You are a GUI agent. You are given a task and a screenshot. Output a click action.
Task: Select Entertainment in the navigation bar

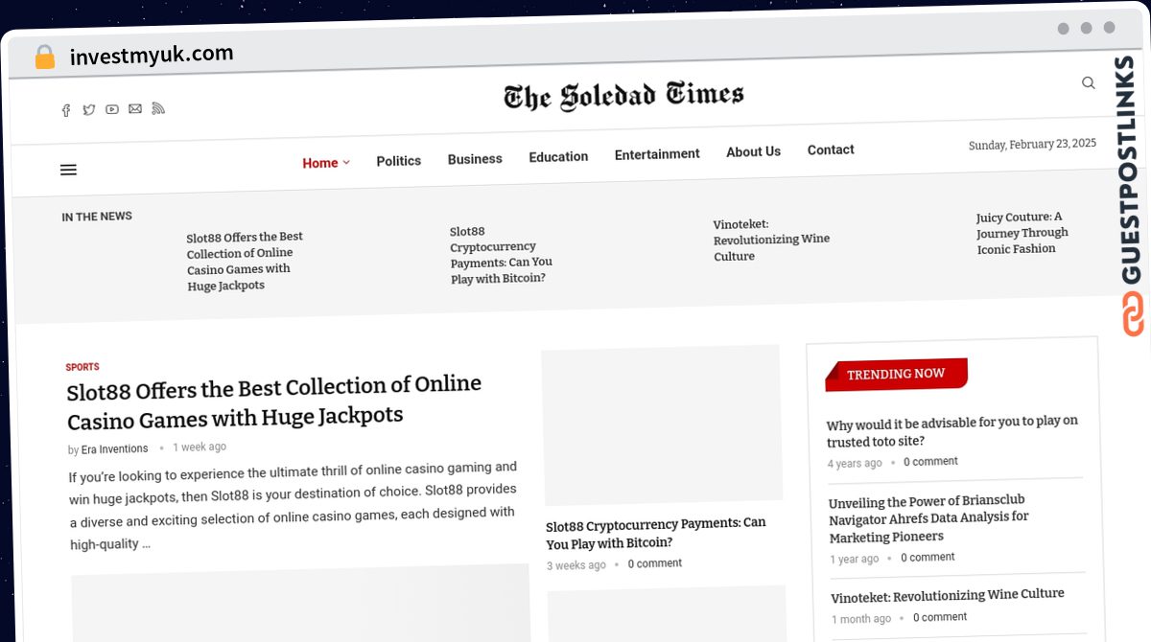point(657,154)
